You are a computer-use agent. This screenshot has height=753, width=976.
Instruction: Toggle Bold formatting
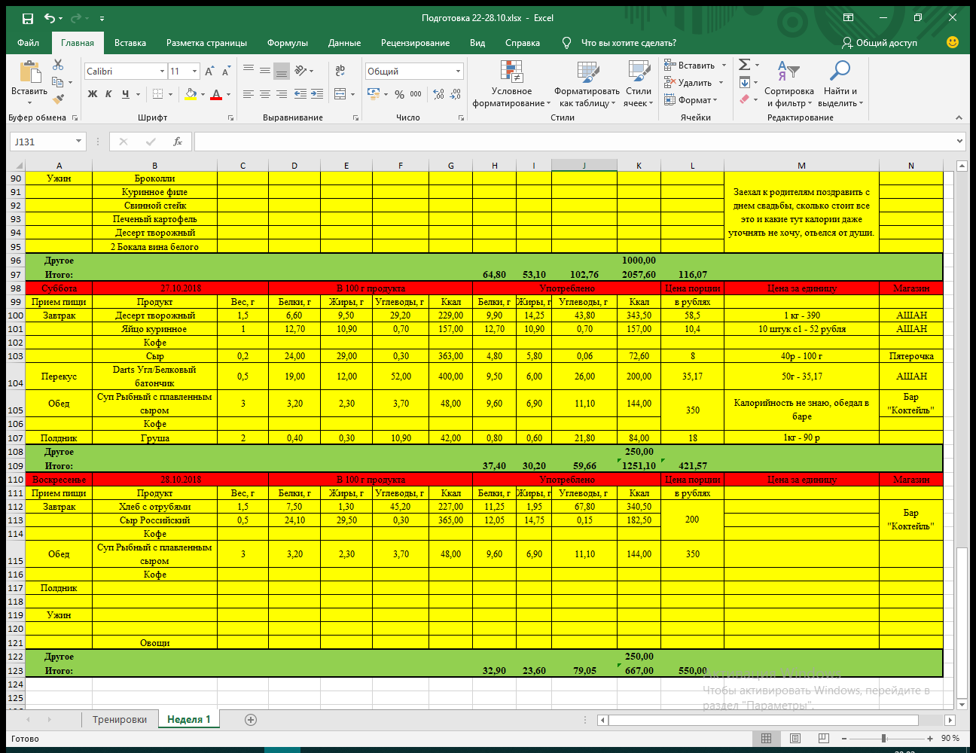93,94
